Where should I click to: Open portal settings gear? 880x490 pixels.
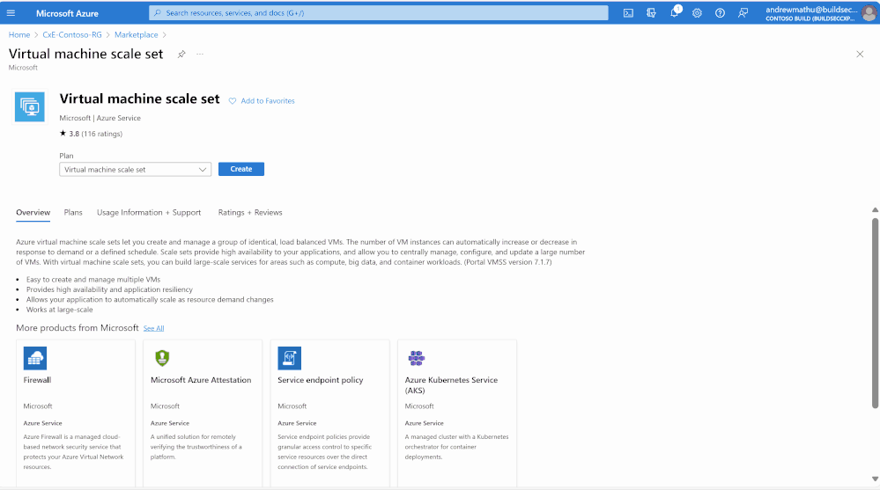pyautogui.click(x=697, y=13)
